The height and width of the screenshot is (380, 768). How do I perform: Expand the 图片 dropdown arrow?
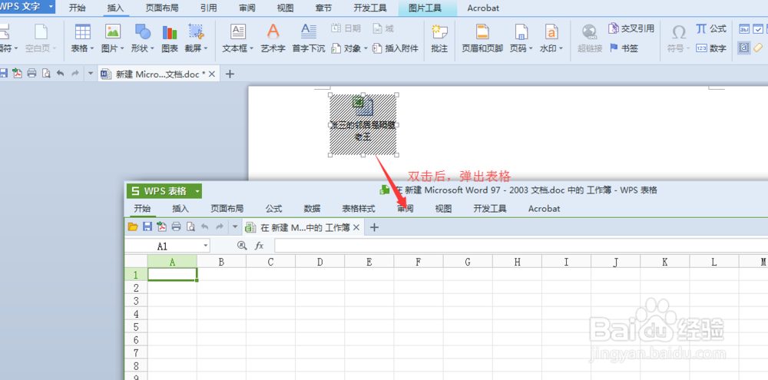point(122,49)
